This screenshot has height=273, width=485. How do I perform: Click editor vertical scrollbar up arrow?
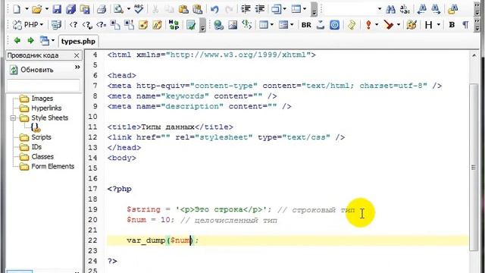(474, 55)
